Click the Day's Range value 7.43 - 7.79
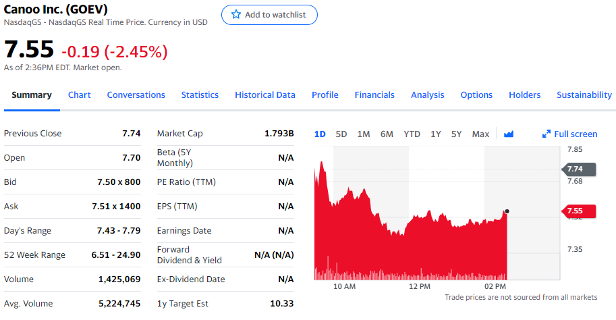 click(119, 231)
